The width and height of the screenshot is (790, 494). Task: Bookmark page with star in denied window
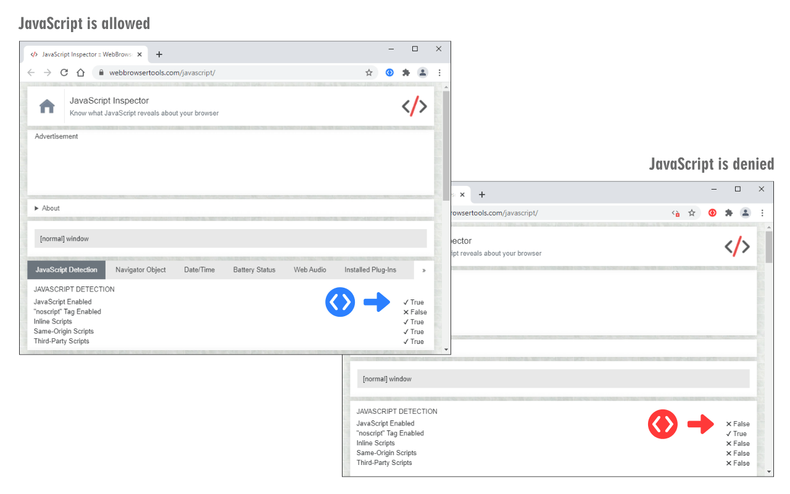click(x=692, y=212)
